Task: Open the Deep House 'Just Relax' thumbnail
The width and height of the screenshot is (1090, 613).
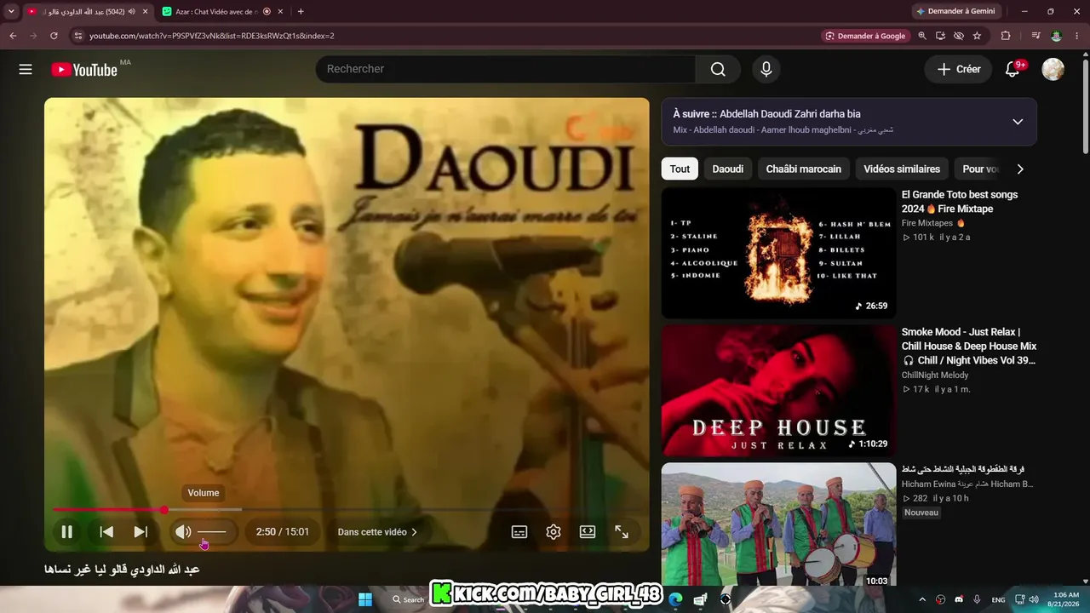Action: 778,390
